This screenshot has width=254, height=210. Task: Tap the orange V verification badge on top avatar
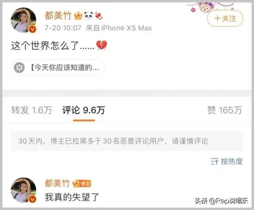(33, 29)
